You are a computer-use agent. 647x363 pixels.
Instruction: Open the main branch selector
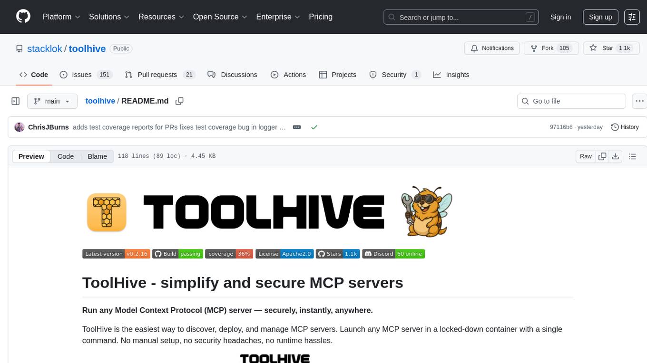coord(52,101)
